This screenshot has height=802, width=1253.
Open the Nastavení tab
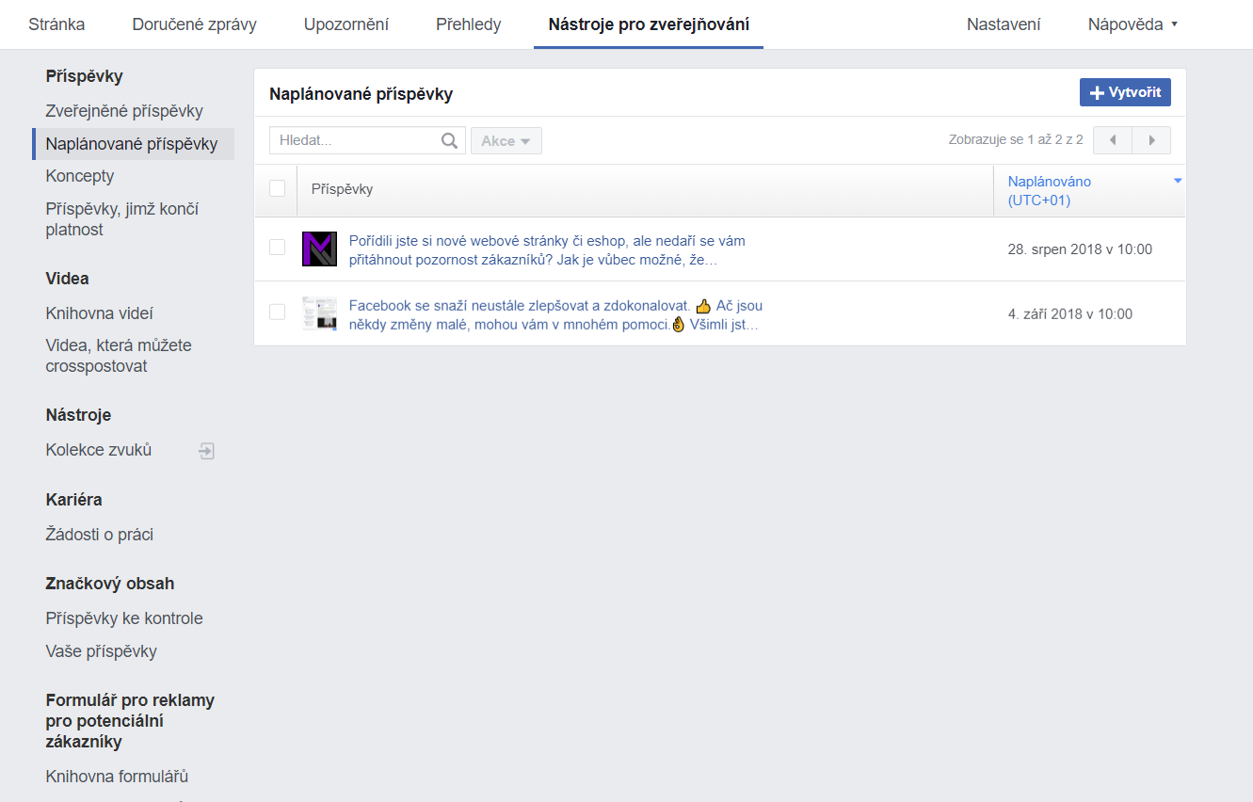click(x=1004, y=24)
